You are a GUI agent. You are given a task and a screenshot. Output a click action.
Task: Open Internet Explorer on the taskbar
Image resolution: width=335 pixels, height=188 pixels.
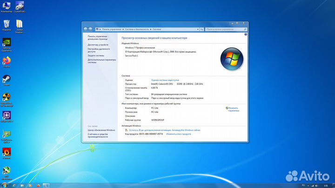[x=14, y=185]
